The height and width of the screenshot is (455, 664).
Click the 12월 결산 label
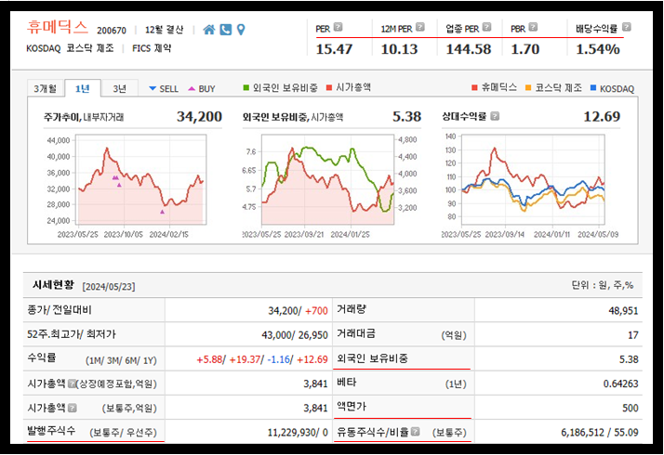tap(165, 30)
